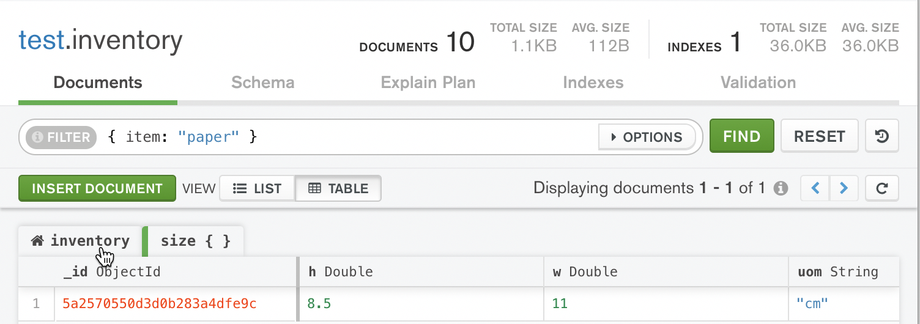The width and height of the screenshot is (920, 324).
Task: Click the Reset button
Action: coord(819,136)
